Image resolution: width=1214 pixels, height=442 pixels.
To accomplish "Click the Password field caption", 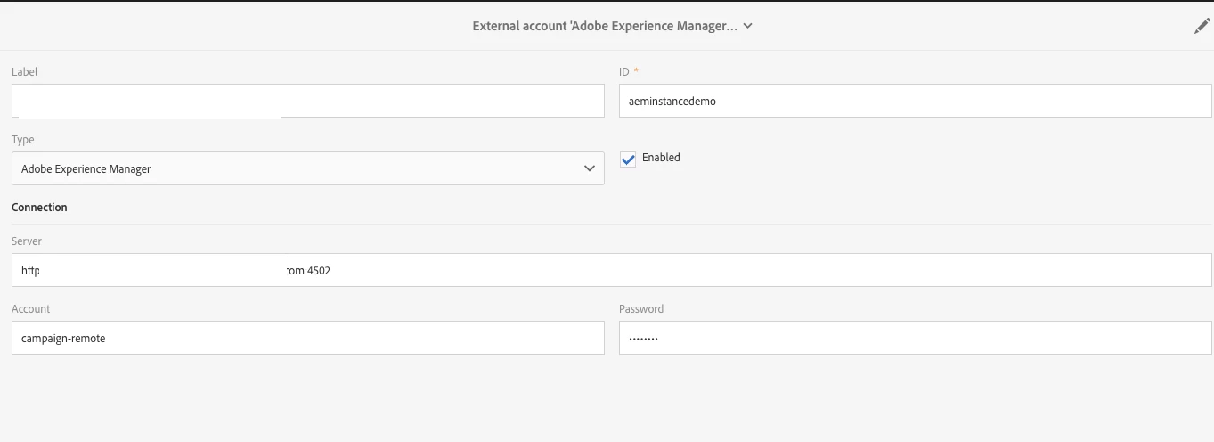I will 641,309.
